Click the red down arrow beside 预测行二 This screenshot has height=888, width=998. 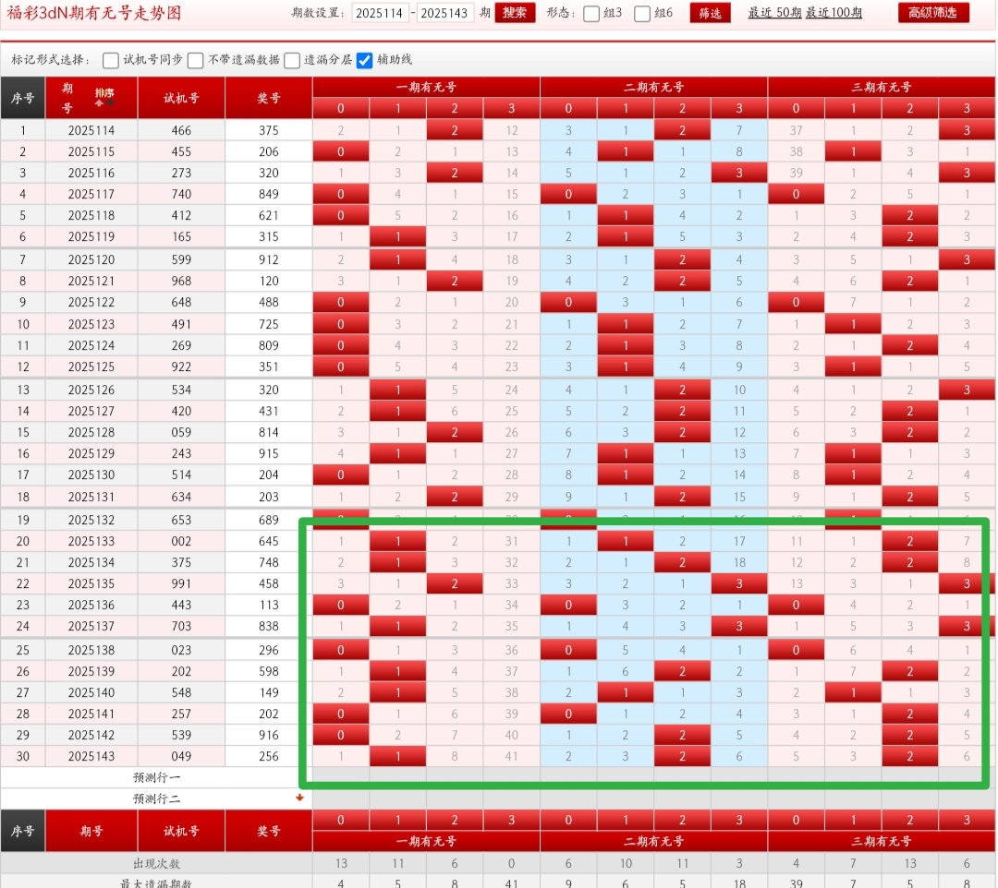(299, 798)
